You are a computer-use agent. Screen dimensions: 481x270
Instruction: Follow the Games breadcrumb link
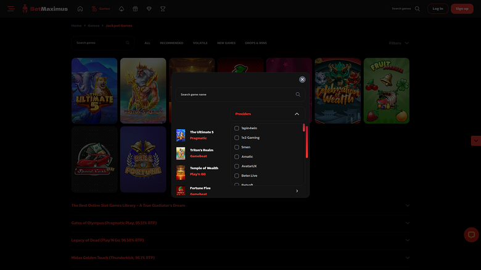[94, 26]
